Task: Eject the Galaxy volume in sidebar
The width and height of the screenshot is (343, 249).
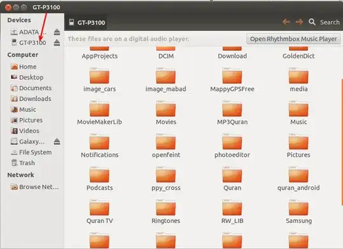Action: tap(57, 142)
